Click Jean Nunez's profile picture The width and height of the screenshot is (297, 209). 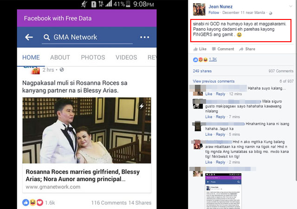click(199, 9)
